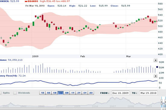166x110 pixels.
Task: Click the dark blue volume dot marker
Action: tap(157, 67)
